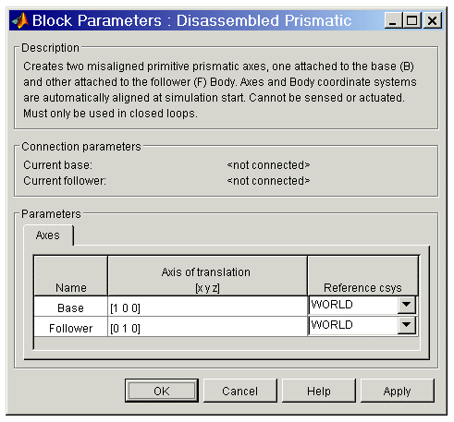The width and height of the screenshot is (454, 422).
Task: Minimize the Block Parameters dialog
Action: tap(393, 20)
